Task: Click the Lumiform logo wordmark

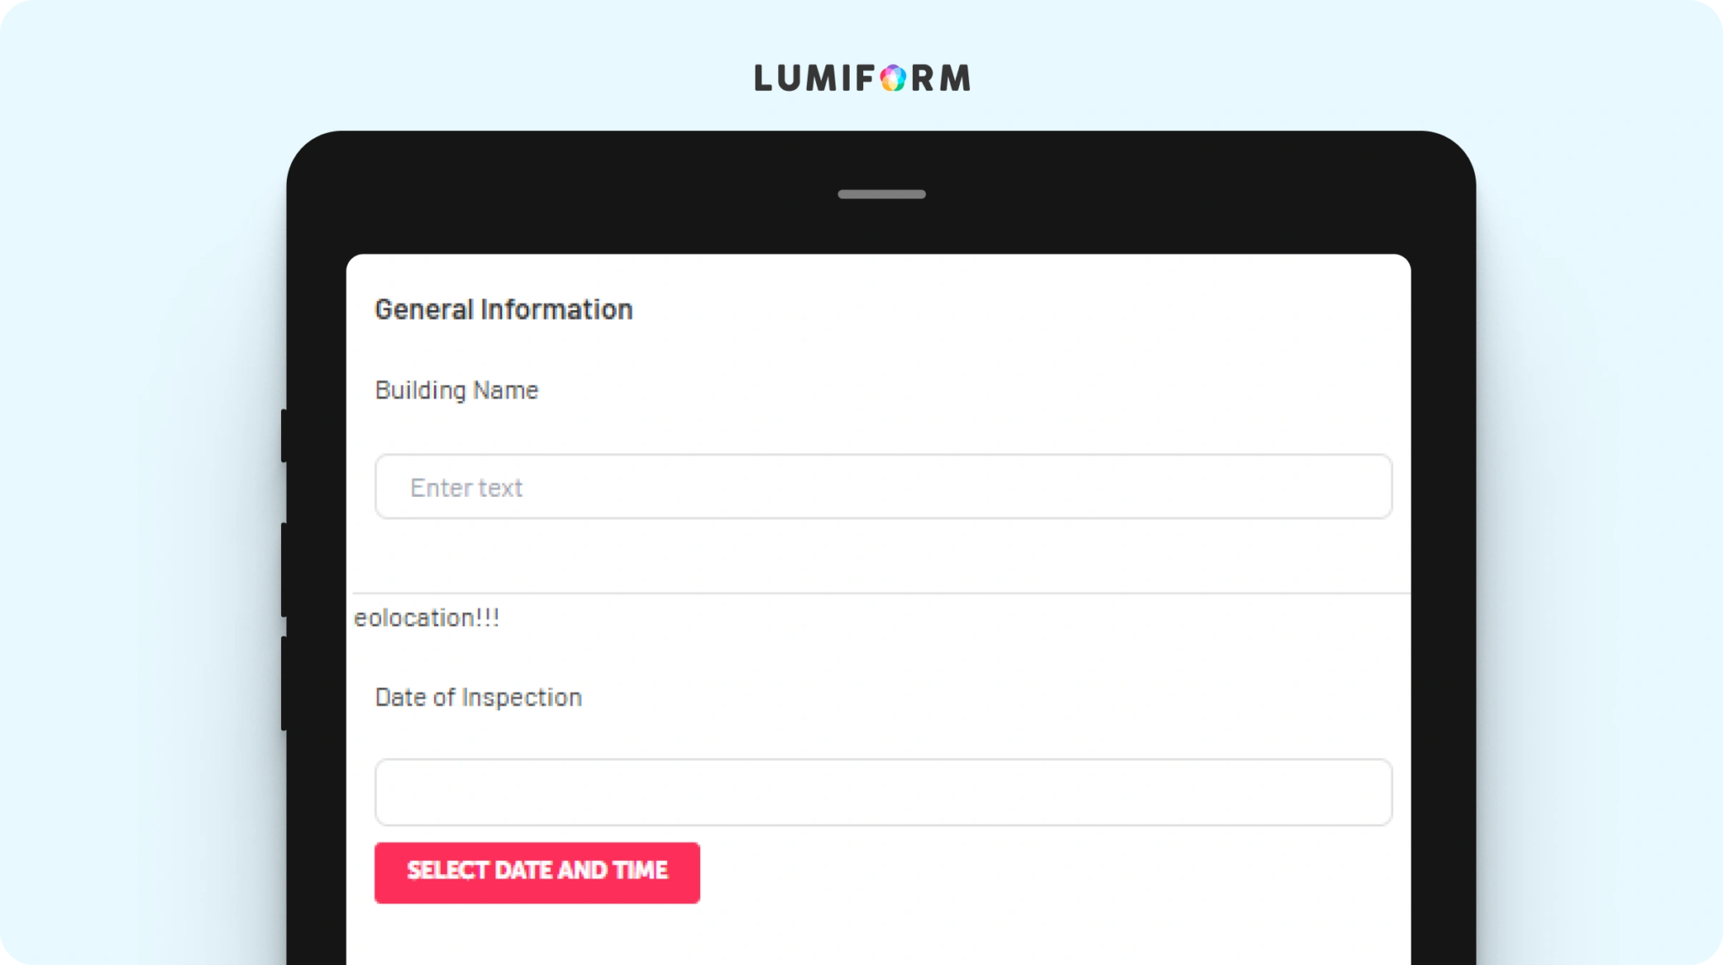Action: [862, 78]
